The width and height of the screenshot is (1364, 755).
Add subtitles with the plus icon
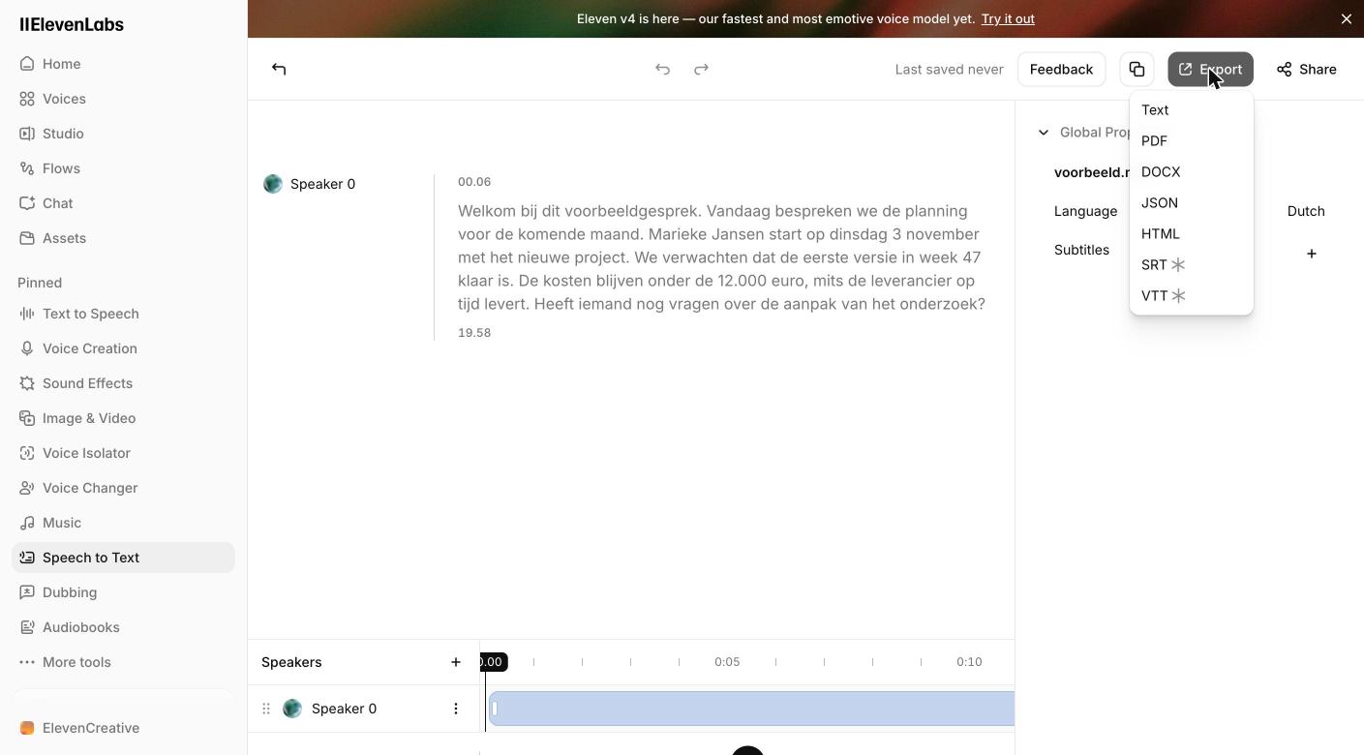pos(1312,254)
